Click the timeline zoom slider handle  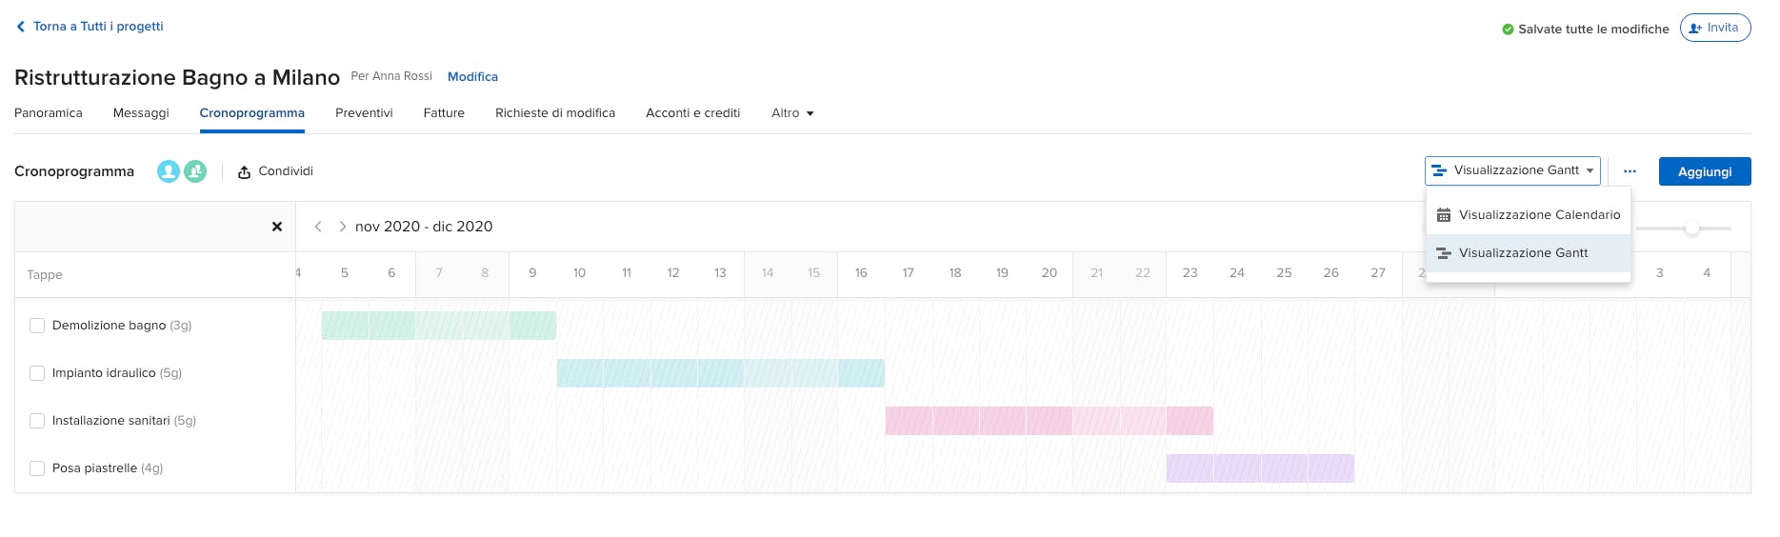point(1691,229)
